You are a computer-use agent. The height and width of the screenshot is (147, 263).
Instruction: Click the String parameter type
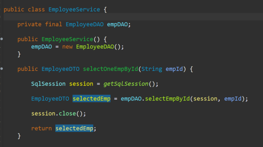[x=152, y=69]
